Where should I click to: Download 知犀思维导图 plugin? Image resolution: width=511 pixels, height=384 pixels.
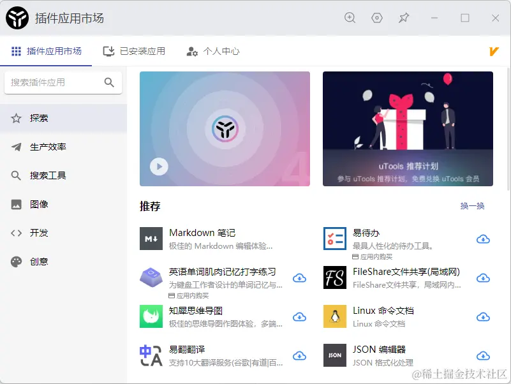point(299,317)
